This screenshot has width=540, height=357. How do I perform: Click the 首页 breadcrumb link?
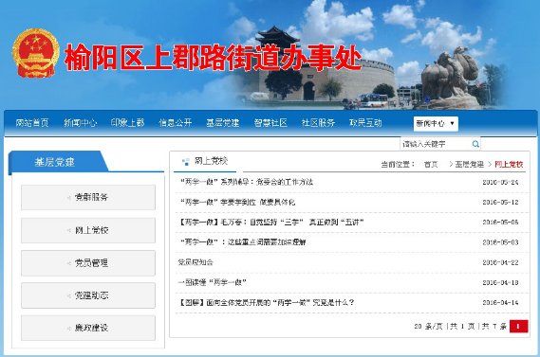point(431,164)
